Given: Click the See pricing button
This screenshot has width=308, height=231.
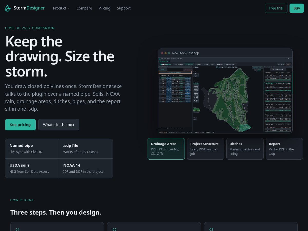Looking at the screenshot, I should point(20,125).
